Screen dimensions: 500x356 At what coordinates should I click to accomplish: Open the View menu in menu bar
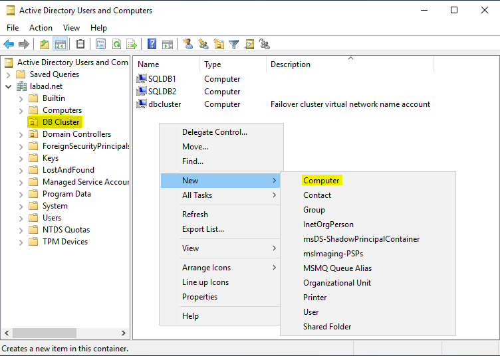pyautogui.click(x=71, y=28)
